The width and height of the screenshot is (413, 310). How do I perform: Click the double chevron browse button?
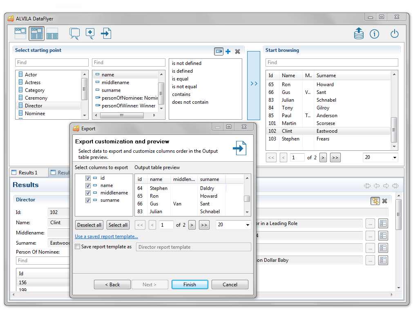[x=254, y=84]
